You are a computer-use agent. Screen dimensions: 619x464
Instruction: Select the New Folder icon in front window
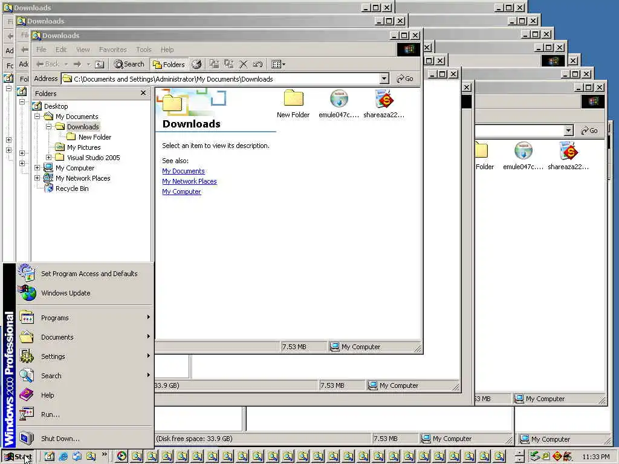[293, 104]
